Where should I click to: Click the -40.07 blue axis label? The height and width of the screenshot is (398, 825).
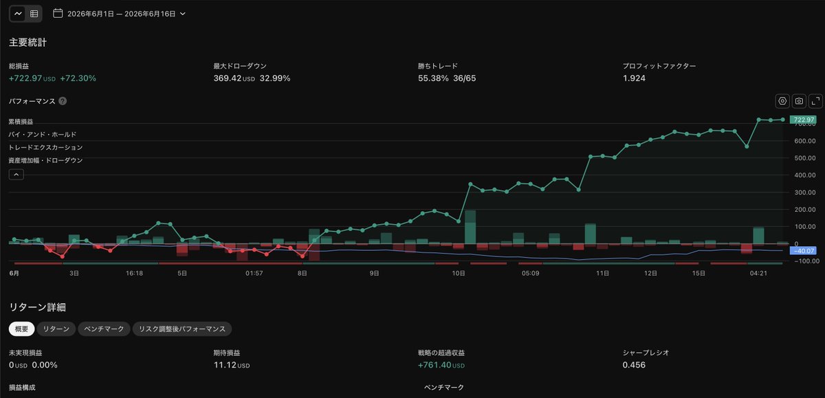tap(803, 251)
